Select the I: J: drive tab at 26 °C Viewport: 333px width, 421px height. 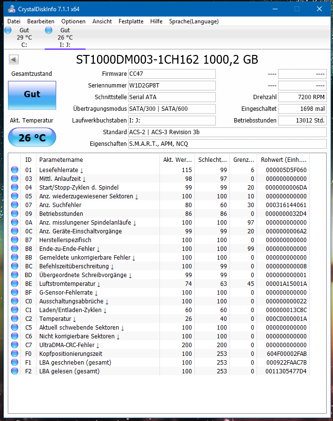click(65, 37)
